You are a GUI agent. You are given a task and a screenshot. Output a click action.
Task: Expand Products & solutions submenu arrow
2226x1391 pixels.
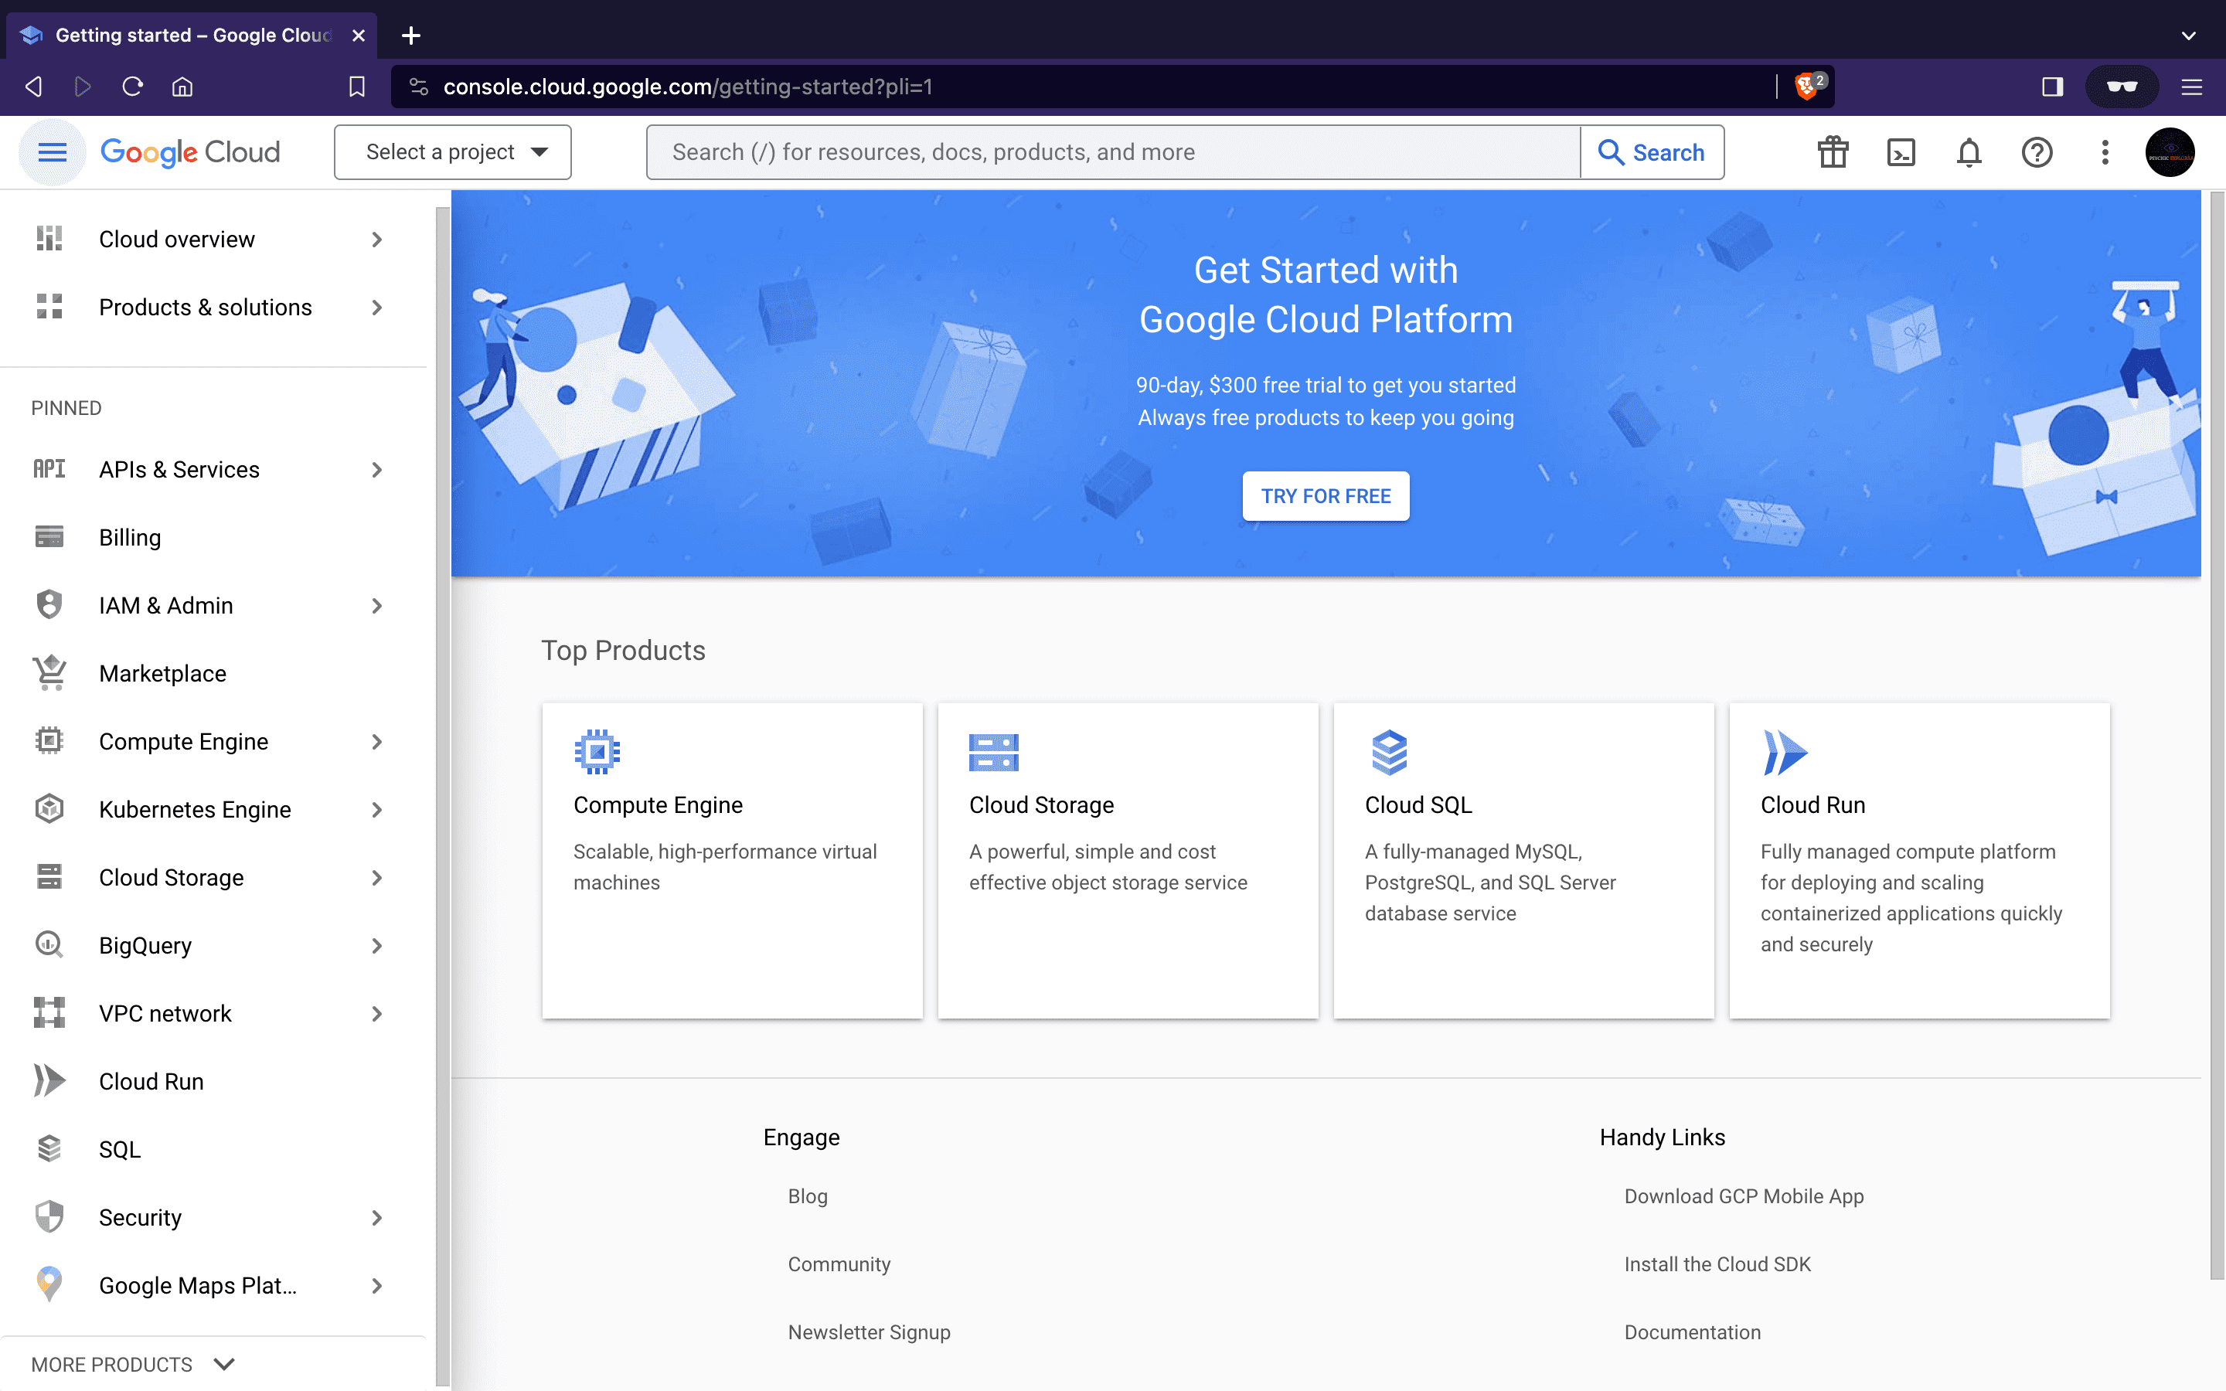(x=376, y=308)
